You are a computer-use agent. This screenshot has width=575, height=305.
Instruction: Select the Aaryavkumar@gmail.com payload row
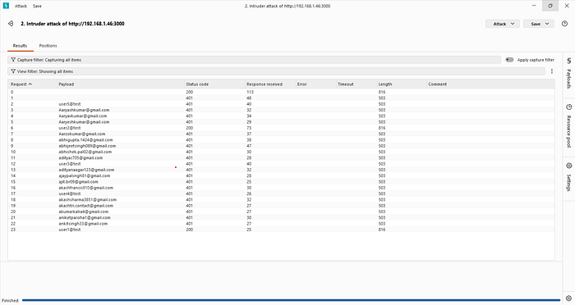point(281,116)
